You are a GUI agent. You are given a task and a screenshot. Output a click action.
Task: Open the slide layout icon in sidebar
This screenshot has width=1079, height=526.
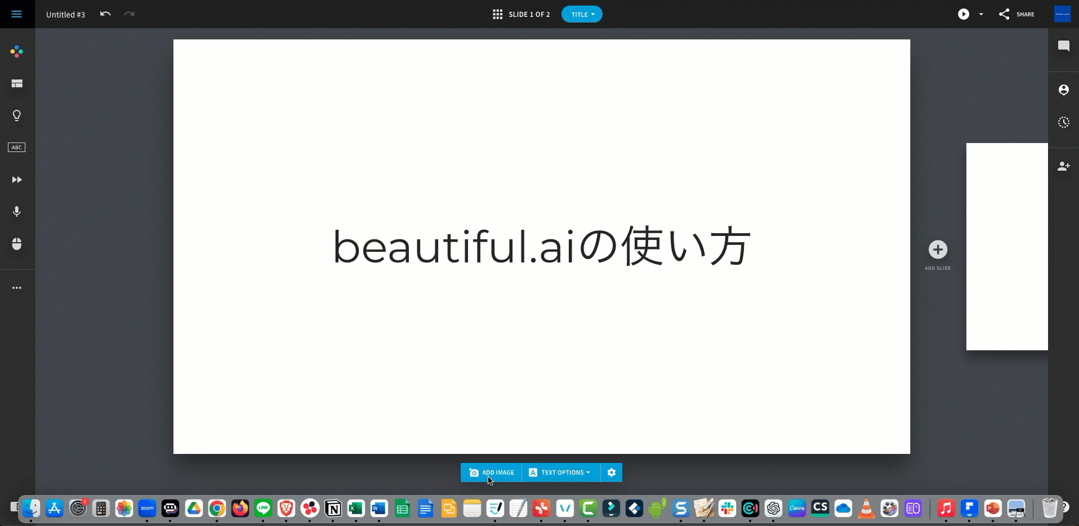point(17,84)
